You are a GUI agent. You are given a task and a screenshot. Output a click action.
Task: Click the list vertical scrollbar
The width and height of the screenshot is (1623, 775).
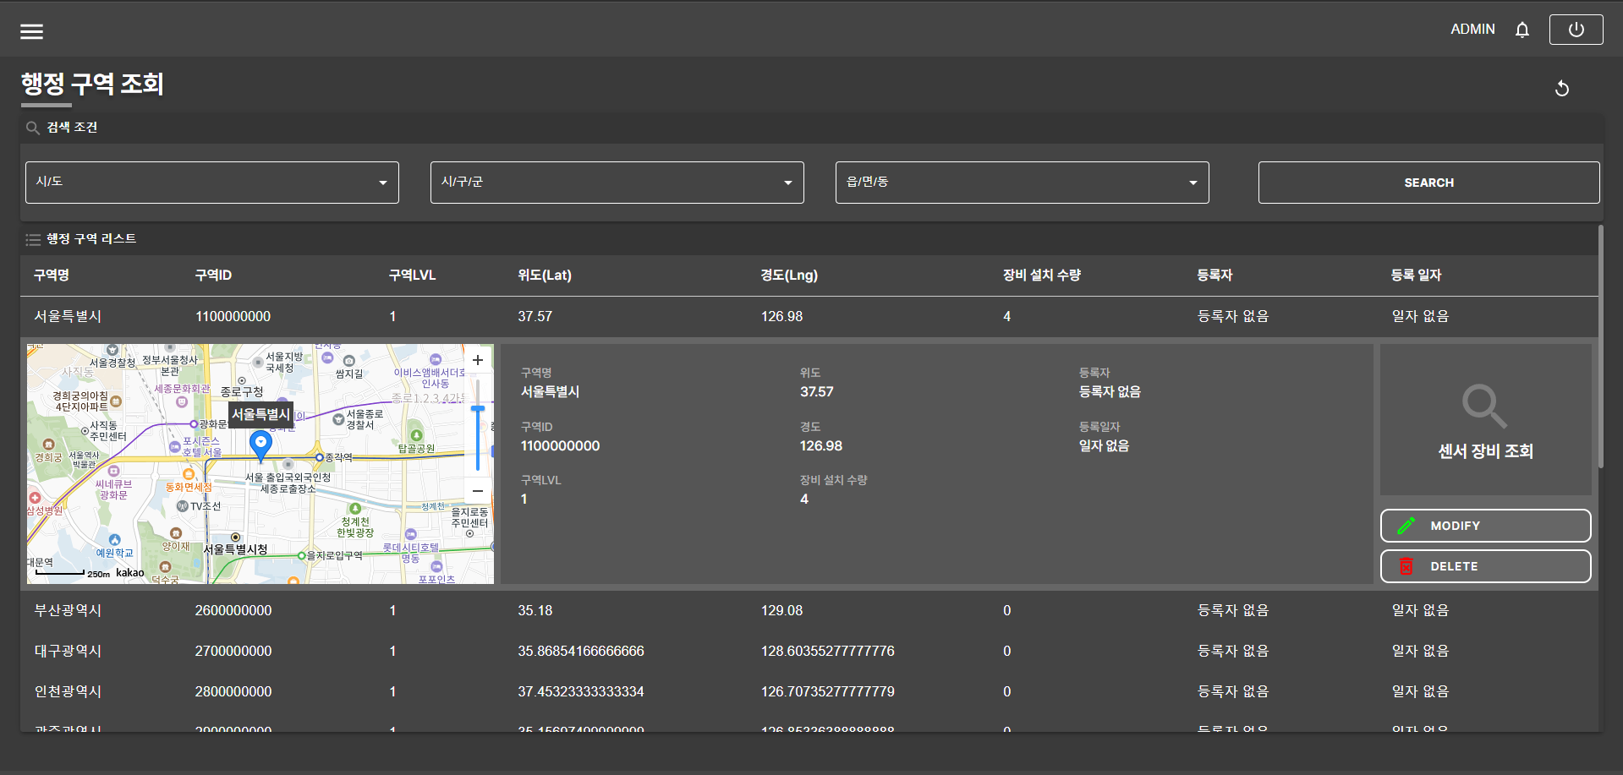pyautogui.click(x=1601, y=347)
